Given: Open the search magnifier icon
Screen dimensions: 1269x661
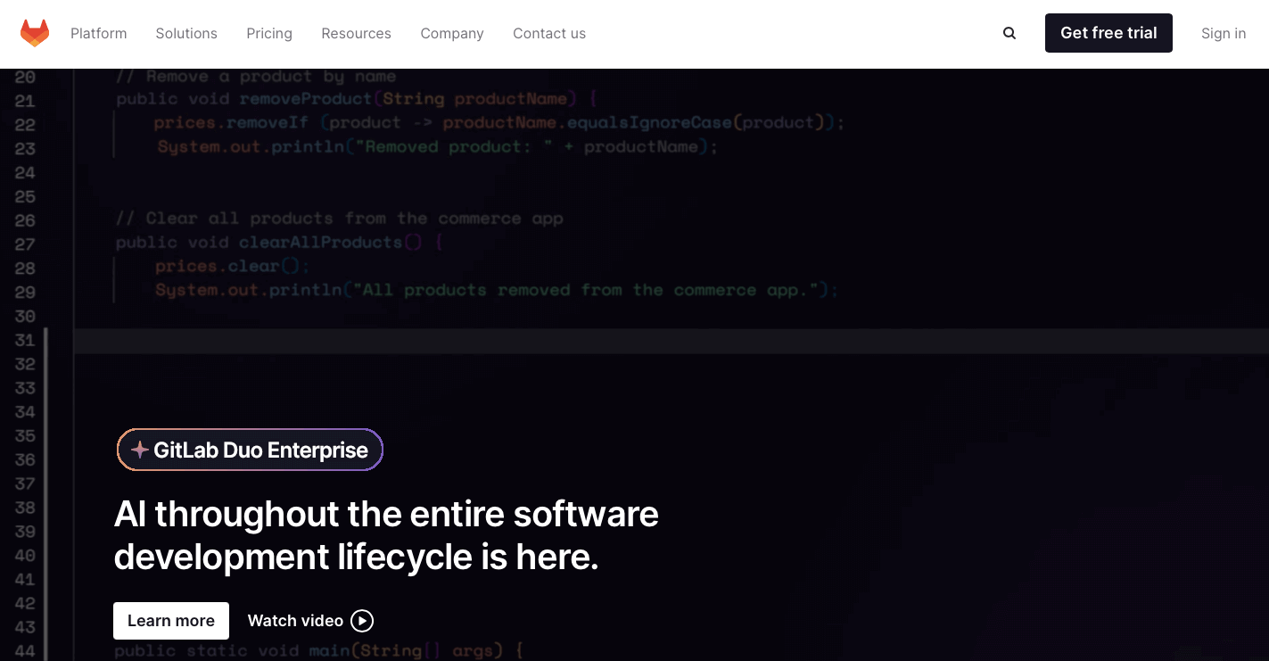Looking at the screenshot, I should [1009, 33].
